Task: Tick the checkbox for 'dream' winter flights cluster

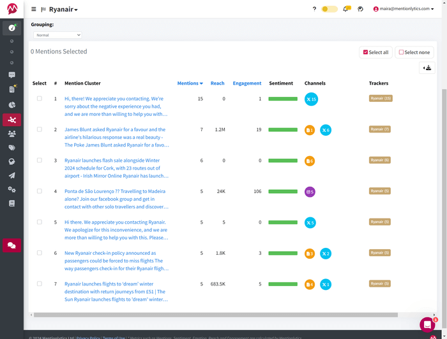Action: pyautogui.click(x=40, y=284)
